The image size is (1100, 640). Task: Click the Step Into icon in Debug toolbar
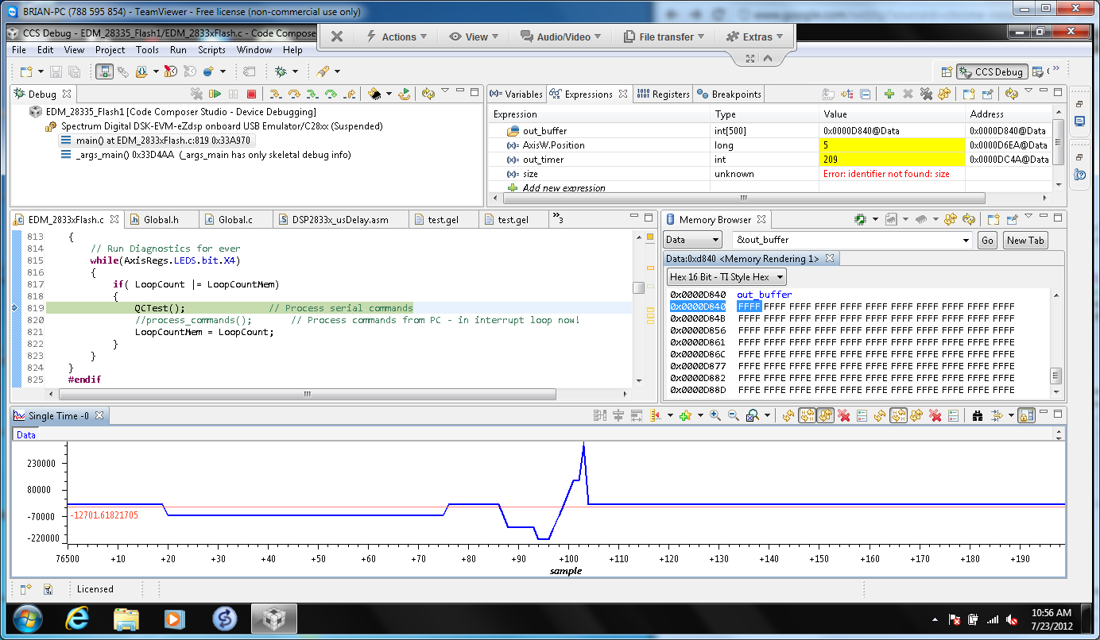click(275, 94)
